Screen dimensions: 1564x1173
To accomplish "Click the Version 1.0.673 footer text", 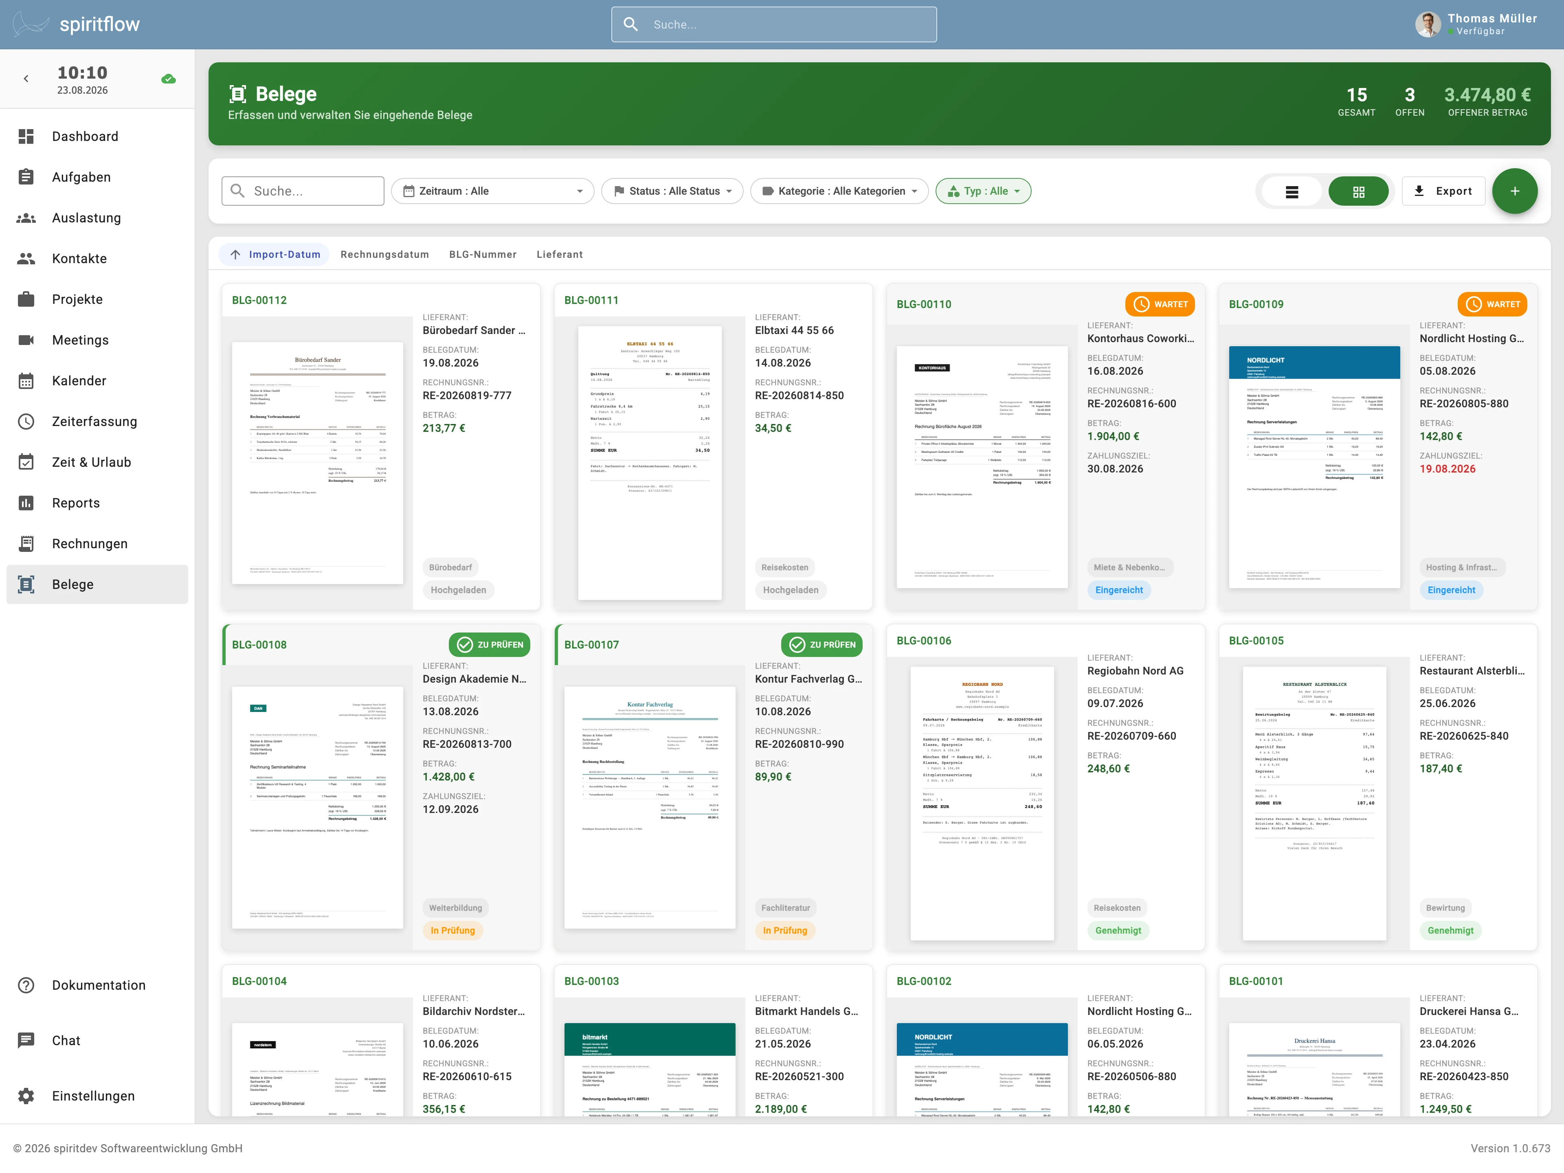I will 1510,1148.
